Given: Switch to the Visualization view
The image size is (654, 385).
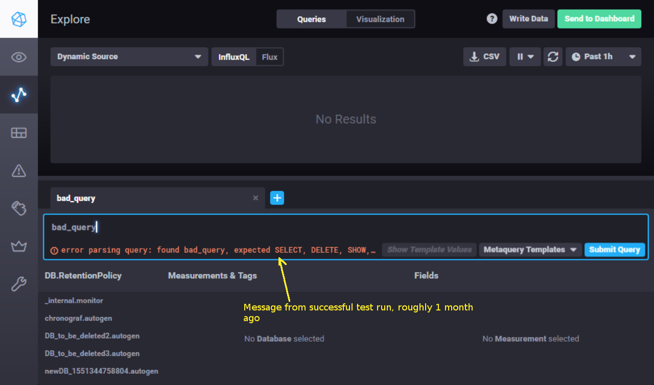Looking at the screenshot, I should [380, 19].
